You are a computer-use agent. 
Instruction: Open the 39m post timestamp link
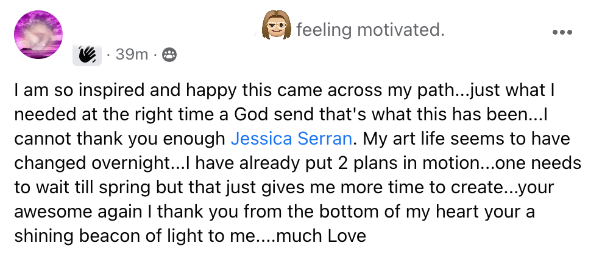click(132, 55)
